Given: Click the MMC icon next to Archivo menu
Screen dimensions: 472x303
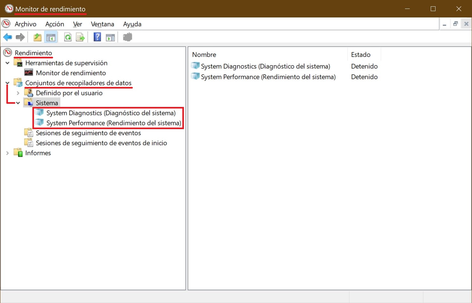Looking at the screenshot, I should [6, 24].
